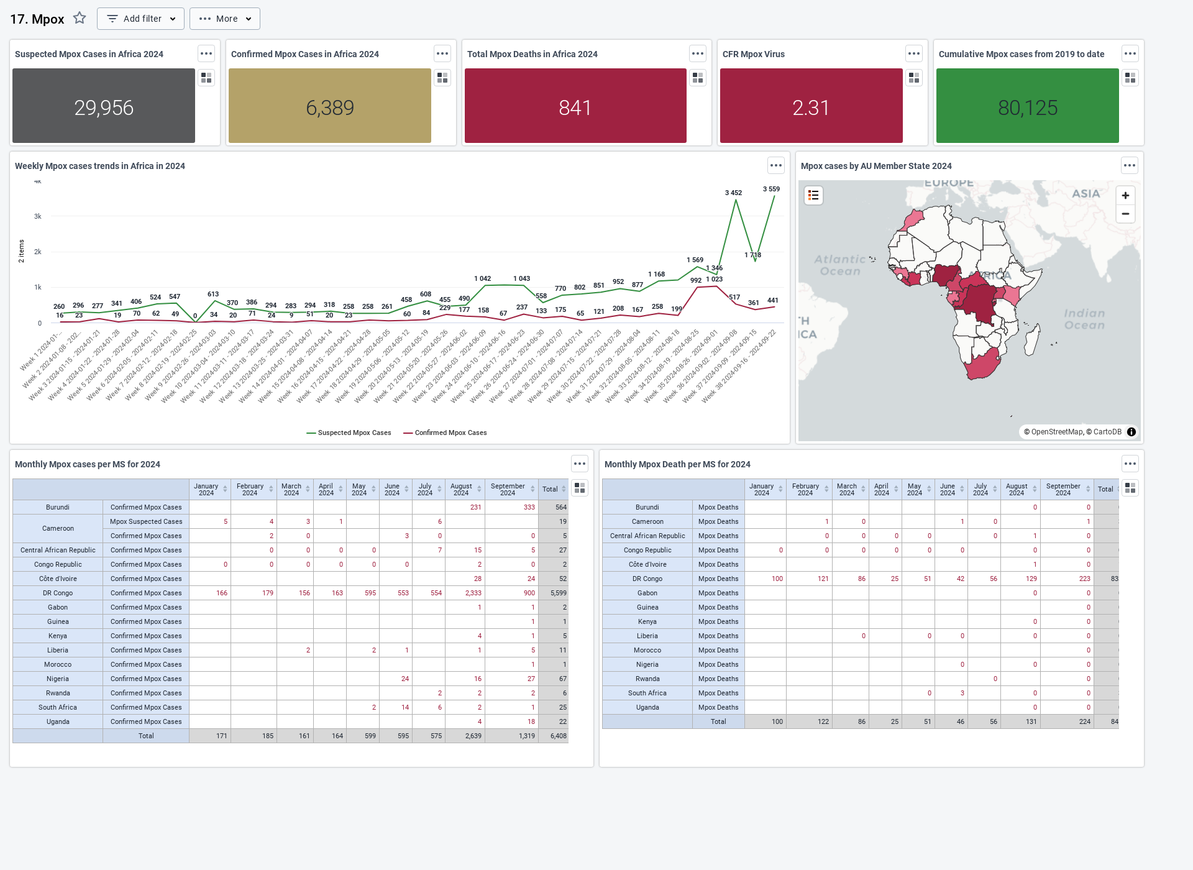The width and height of the screenshot is (1193, 870).
Task: Click the 6,389 confirmed cases tile
Action: 330,106
